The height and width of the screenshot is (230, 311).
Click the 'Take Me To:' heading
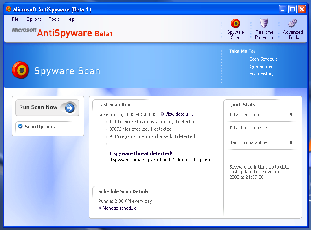(x=242, y=51)
